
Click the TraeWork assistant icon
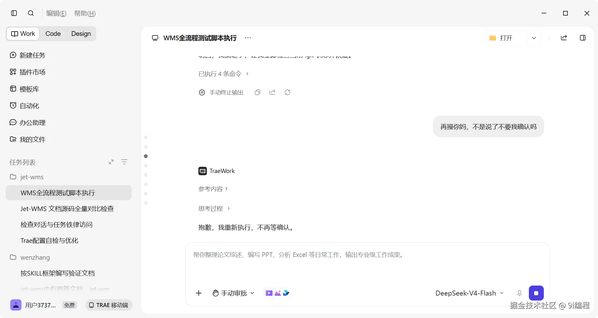coord(202,171)
